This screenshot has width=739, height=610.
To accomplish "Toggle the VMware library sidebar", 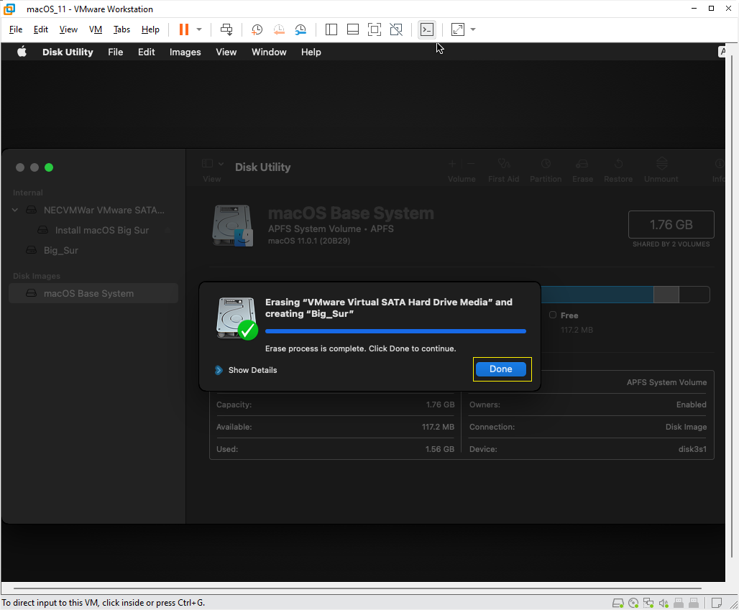I will point(331,29).
